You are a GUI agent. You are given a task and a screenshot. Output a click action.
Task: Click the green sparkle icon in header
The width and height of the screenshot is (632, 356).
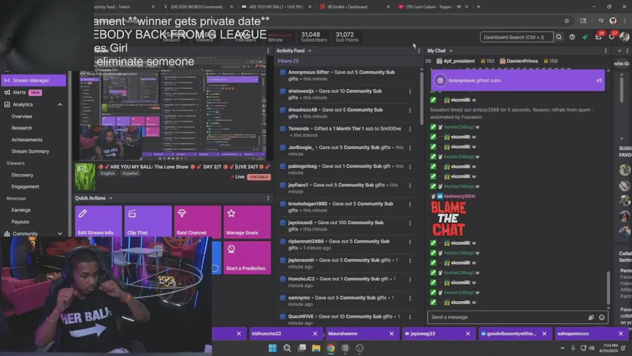(585, 37)
